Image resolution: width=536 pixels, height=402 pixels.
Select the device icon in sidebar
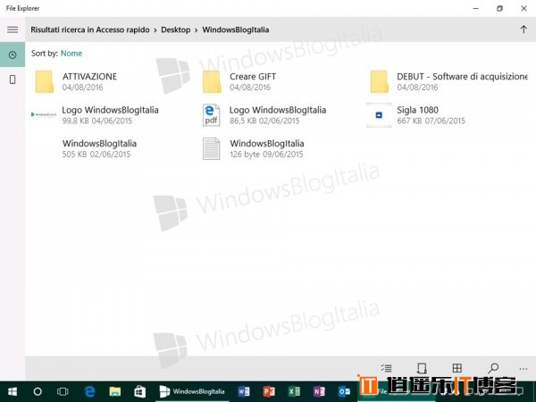pyautogui.click(x=13, y=80)
